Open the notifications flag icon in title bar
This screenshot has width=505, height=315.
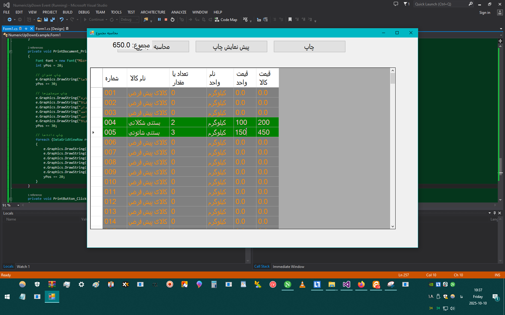click(x=406, y=4)
